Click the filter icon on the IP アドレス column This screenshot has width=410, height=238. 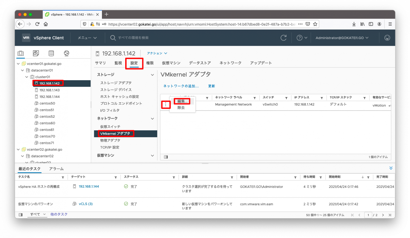pyautogui.click(x=322, y=97)
